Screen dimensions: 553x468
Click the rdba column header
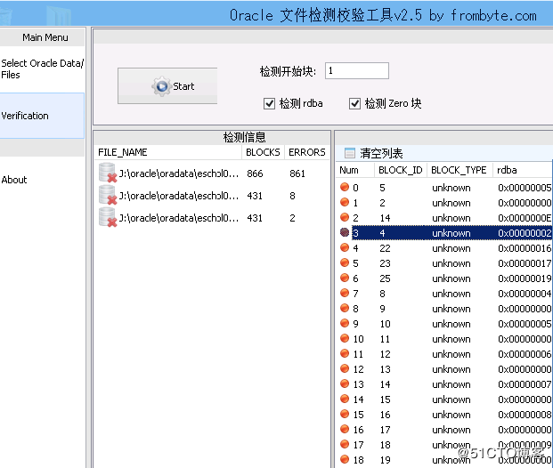(x=523, y=170)
